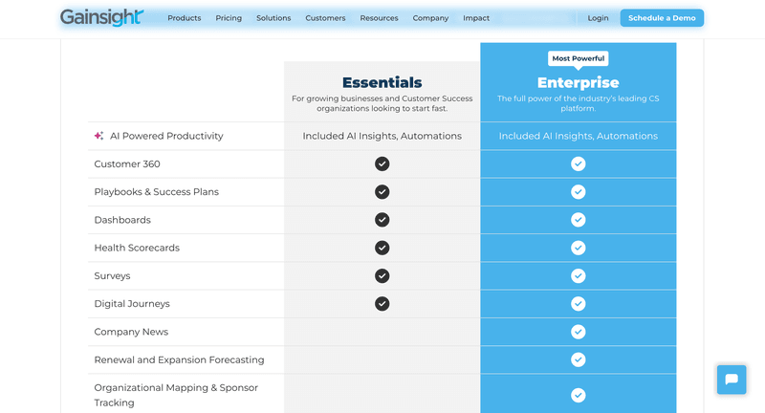Open the Customers menu item
Viewport: 765px width, 413px height.
click(x=325, y=18)
